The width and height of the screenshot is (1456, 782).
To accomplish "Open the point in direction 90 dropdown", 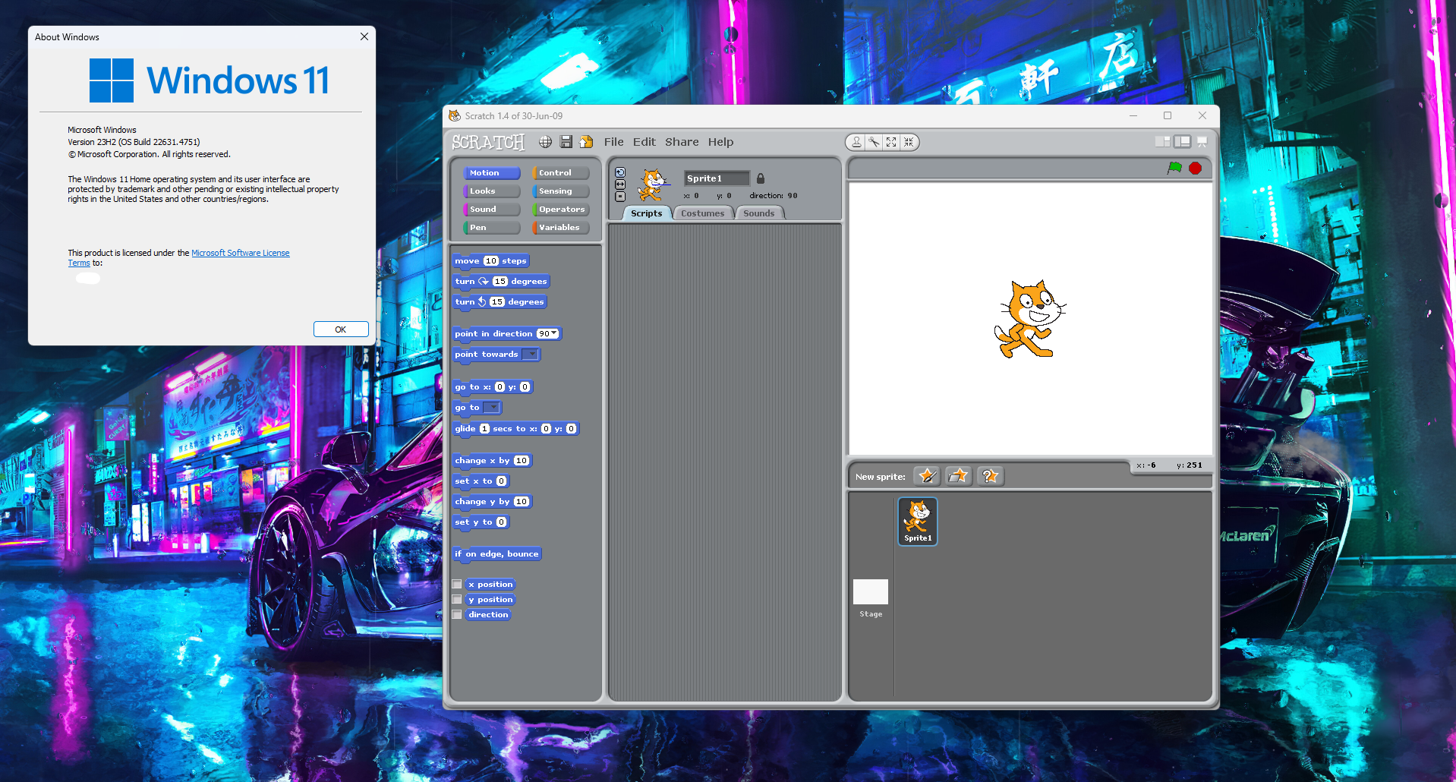I will (x=548, y=334).
